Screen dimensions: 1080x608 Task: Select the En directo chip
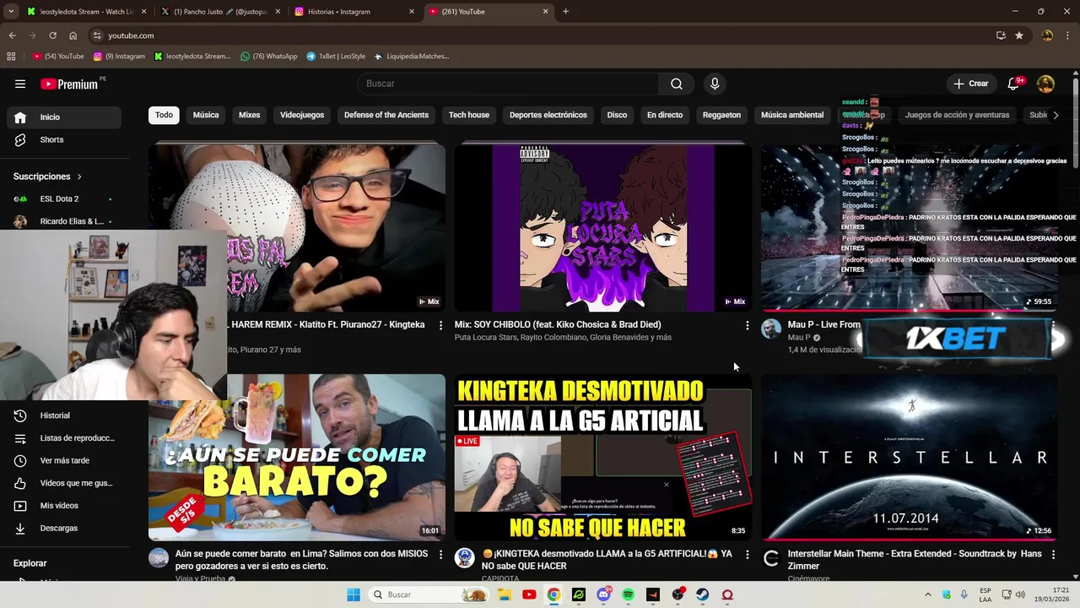tap(665, 115)
